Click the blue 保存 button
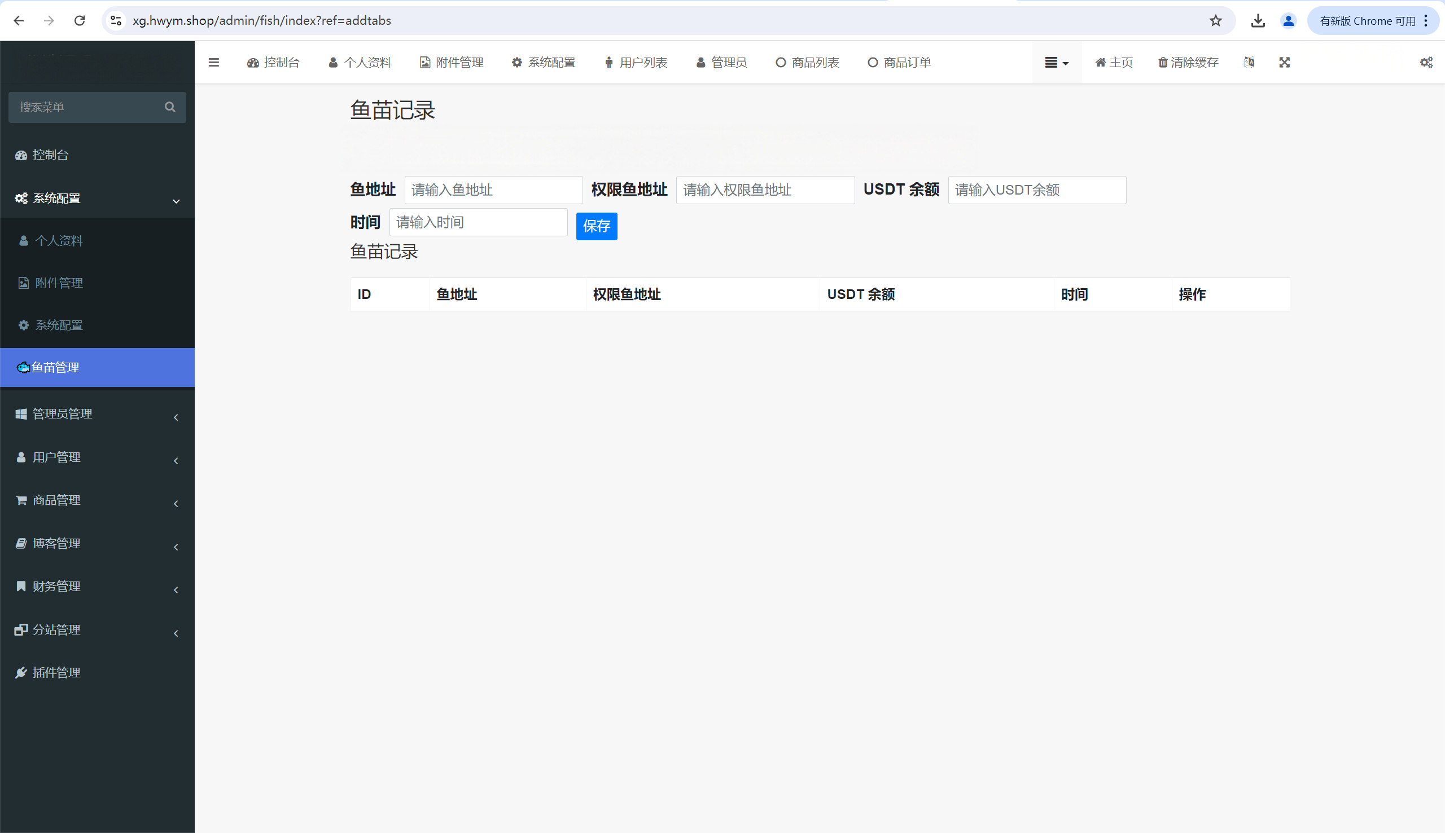 (596, 227)
